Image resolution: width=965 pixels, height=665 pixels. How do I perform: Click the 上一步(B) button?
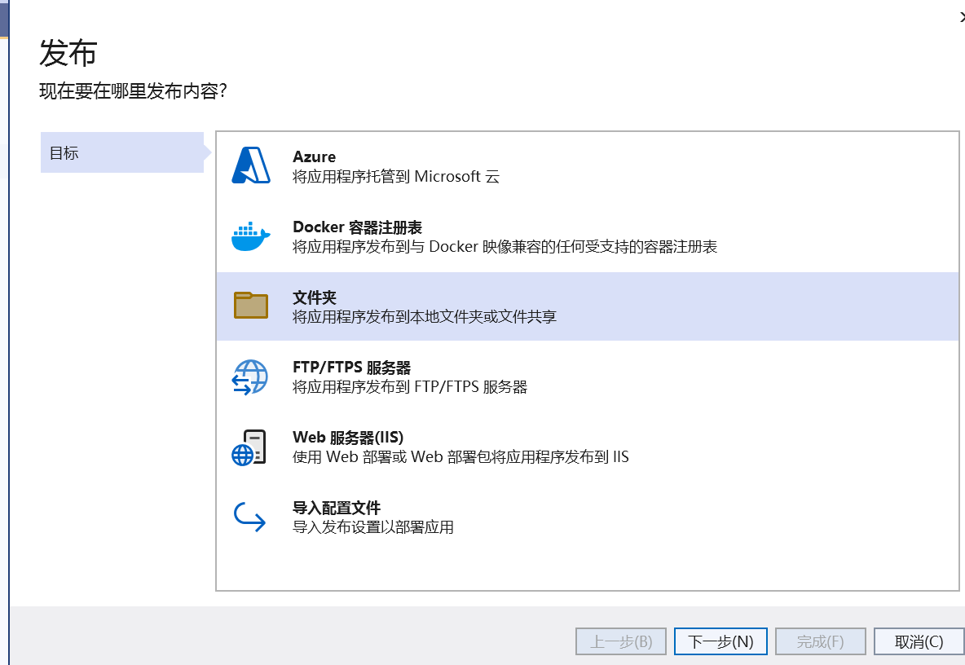621,641
